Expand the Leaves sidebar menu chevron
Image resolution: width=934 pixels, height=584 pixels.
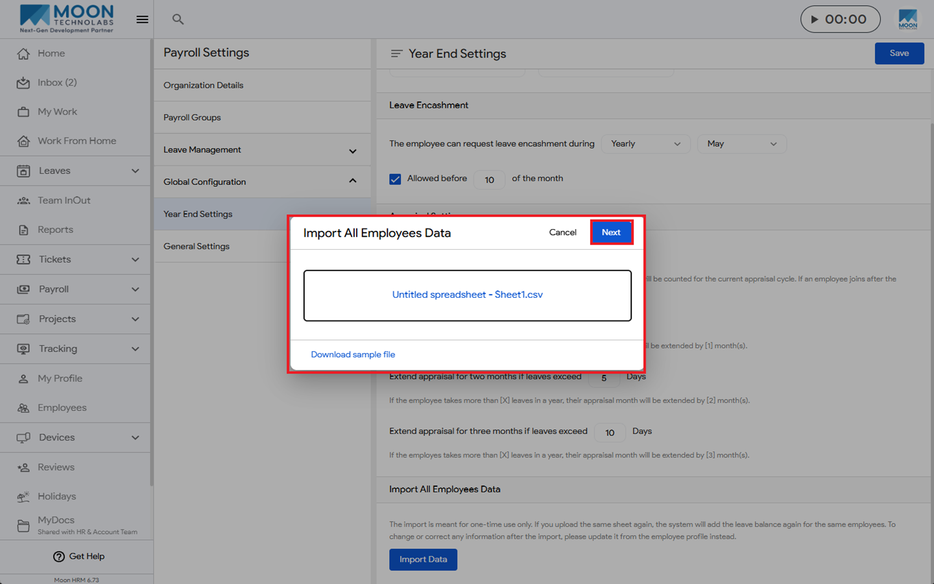135,171
